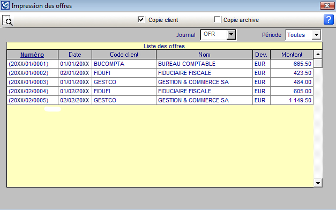Click FIDUFI code in offer 0002 row
The image size is (336, 210).
pyautogui.click(x=102, y=73)
